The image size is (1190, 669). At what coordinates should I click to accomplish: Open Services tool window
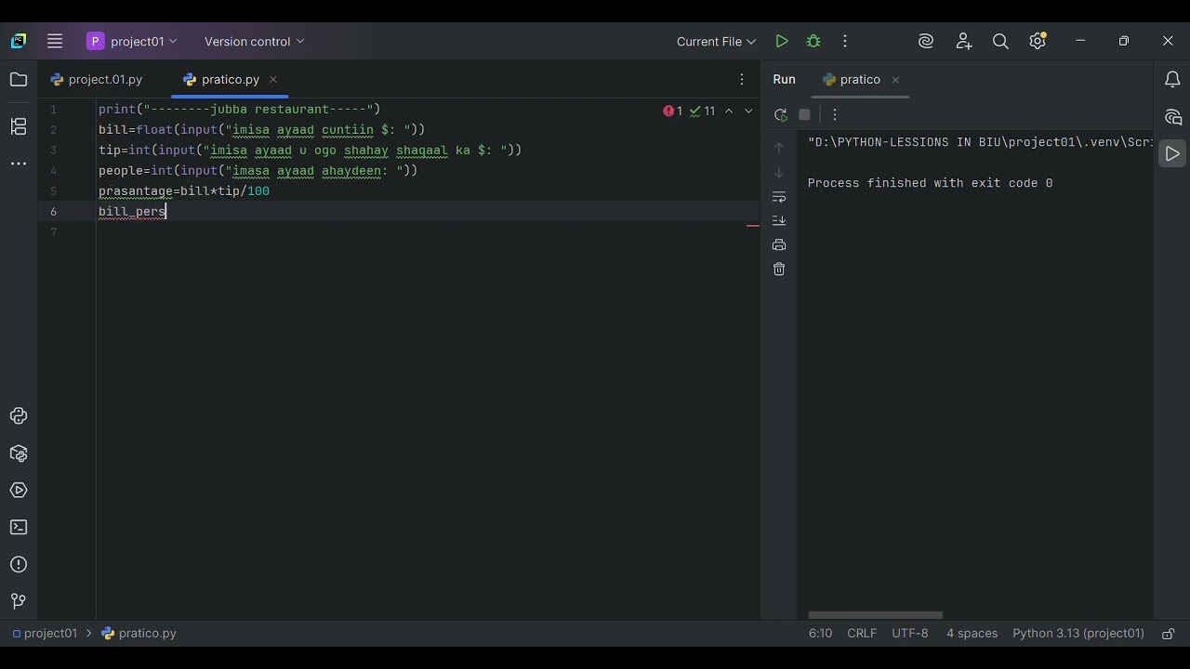coord(19,491)
